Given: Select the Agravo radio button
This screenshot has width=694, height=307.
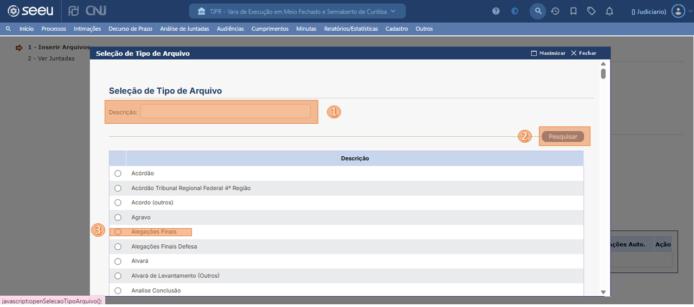Looking at the screenshot, I should [x=118, y=217].
